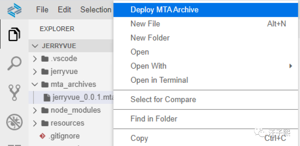Expand the resources folder chevron
Viewport: 300px width, 146px height.
tap(35, 123)
